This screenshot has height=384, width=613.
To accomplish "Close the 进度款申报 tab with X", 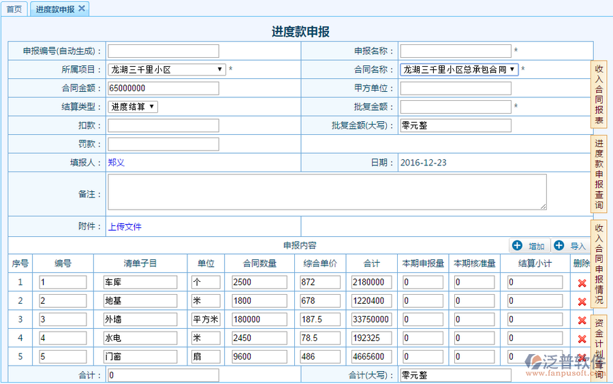I will 82,9.
